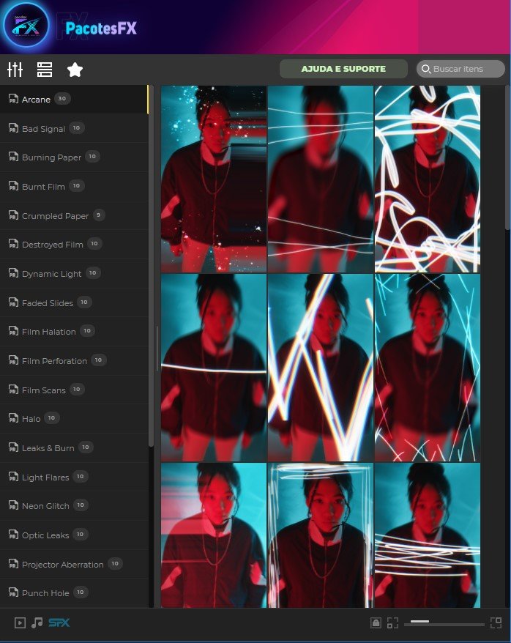511x643 pixels.
Task: Switch to list layout view icon
Action: pos(45,70)
